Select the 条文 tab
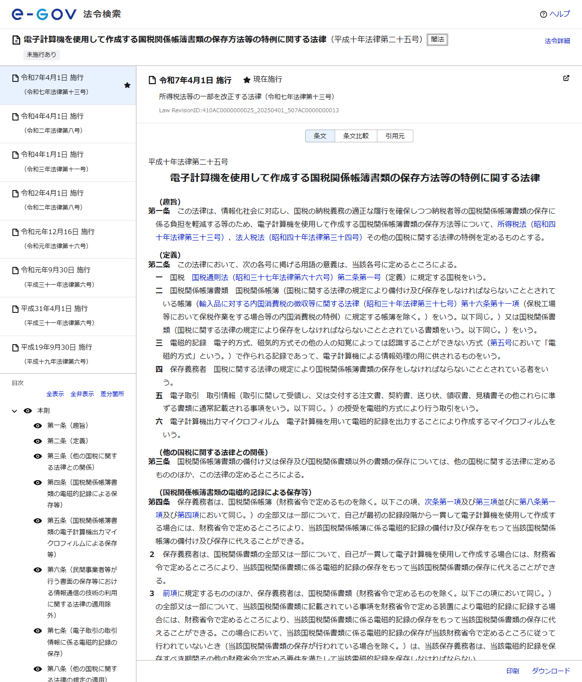Image resolution: width=582 pixels, height=682 pixels. pyautogui.click(x=320, y=136)
